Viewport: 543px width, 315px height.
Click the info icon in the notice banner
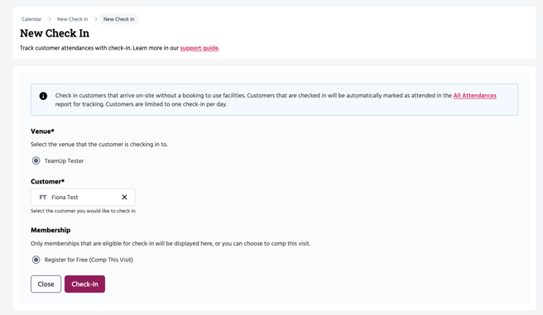click(x=43, y=96)
